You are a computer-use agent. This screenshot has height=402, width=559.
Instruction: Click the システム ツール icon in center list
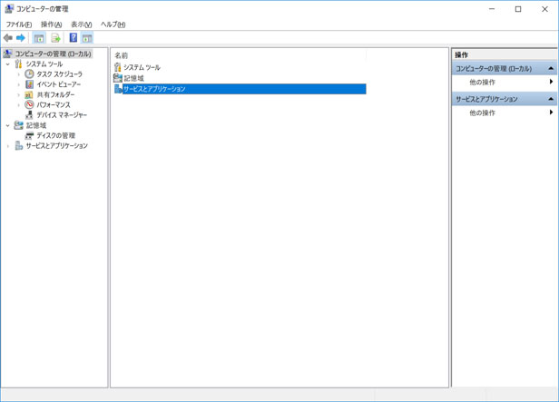[118, 67]
